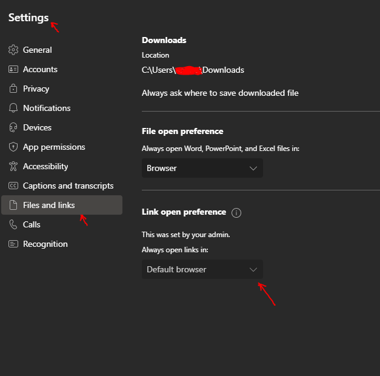
Task: Click Always ask where to save downloaded file
Action: [x=220, y=93]
